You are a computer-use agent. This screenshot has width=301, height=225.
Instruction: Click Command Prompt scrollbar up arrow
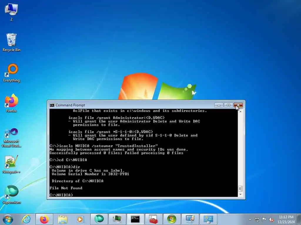pos(240,111)
